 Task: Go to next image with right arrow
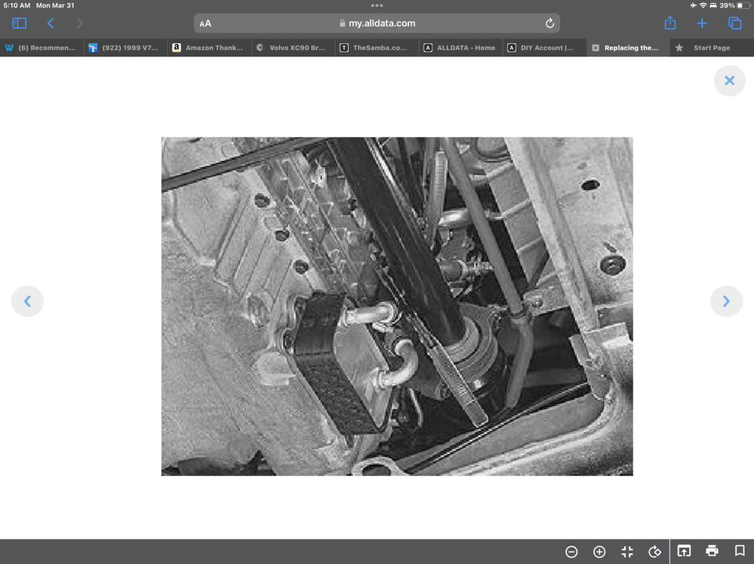click(726, 301)
